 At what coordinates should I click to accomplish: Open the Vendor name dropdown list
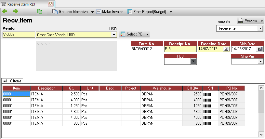coord(114,35)
